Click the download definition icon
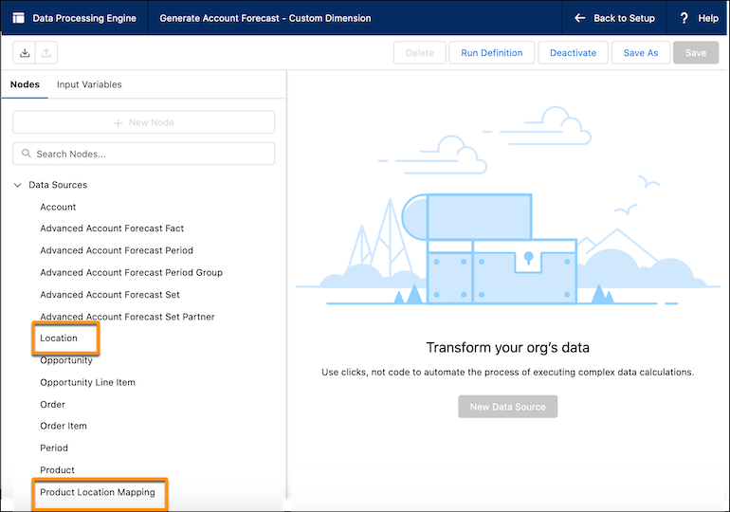730x512 pixels. 25,52
